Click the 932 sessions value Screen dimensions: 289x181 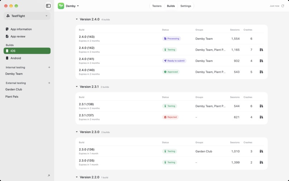click(237, 61)
